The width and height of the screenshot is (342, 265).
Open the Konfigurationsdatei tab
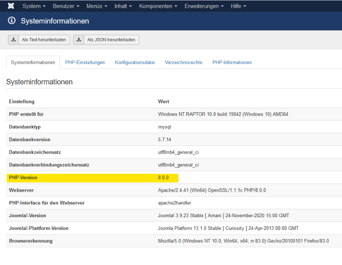135,62
